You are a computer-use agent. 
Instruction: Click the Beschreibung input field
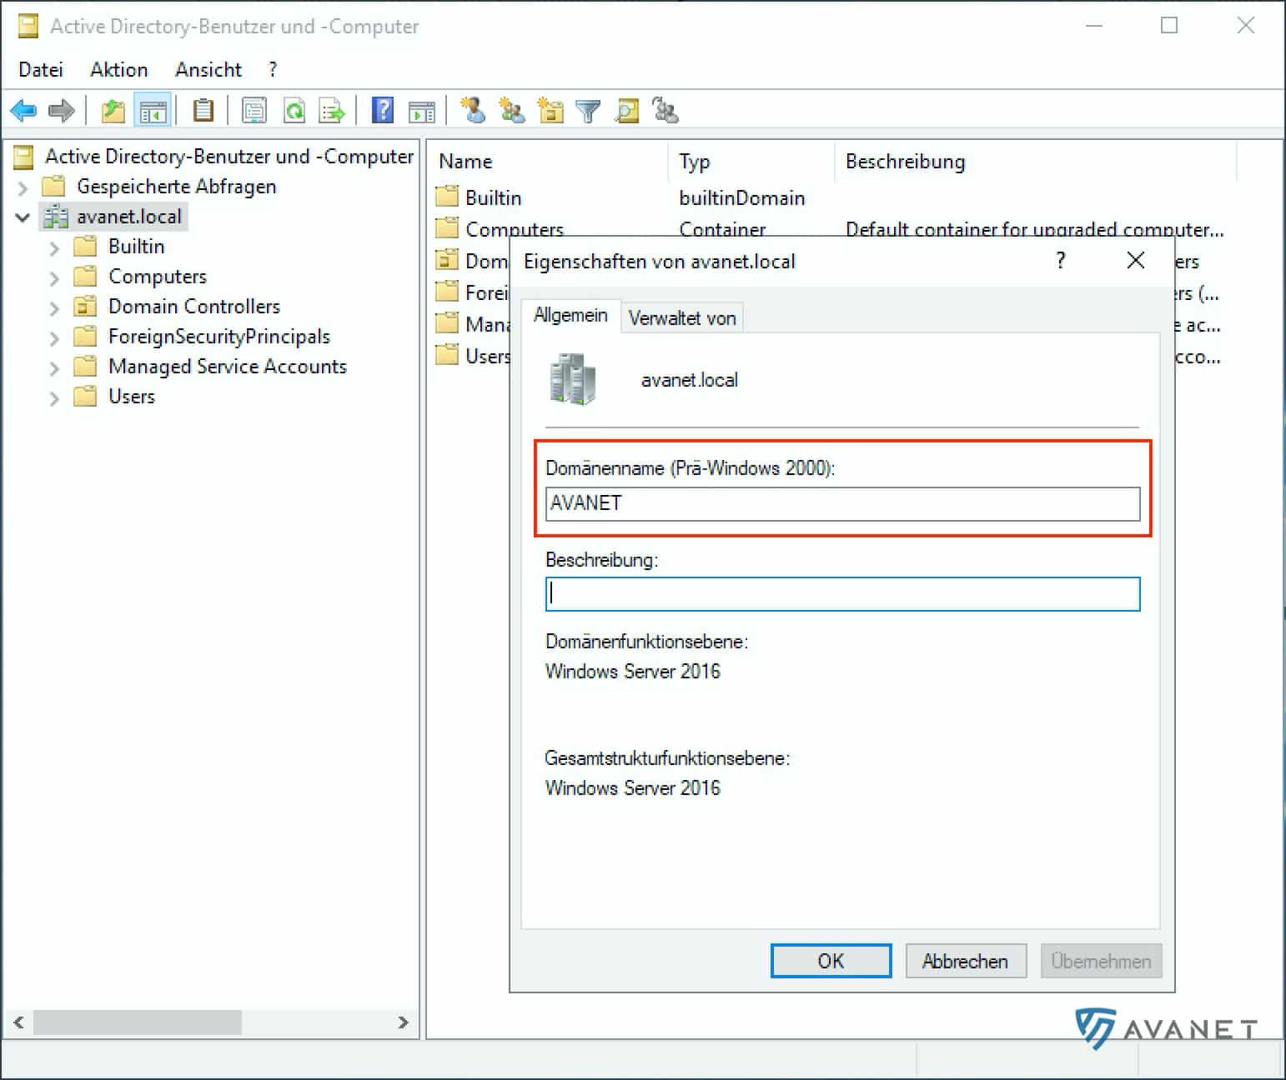click(x=842, y=594)
